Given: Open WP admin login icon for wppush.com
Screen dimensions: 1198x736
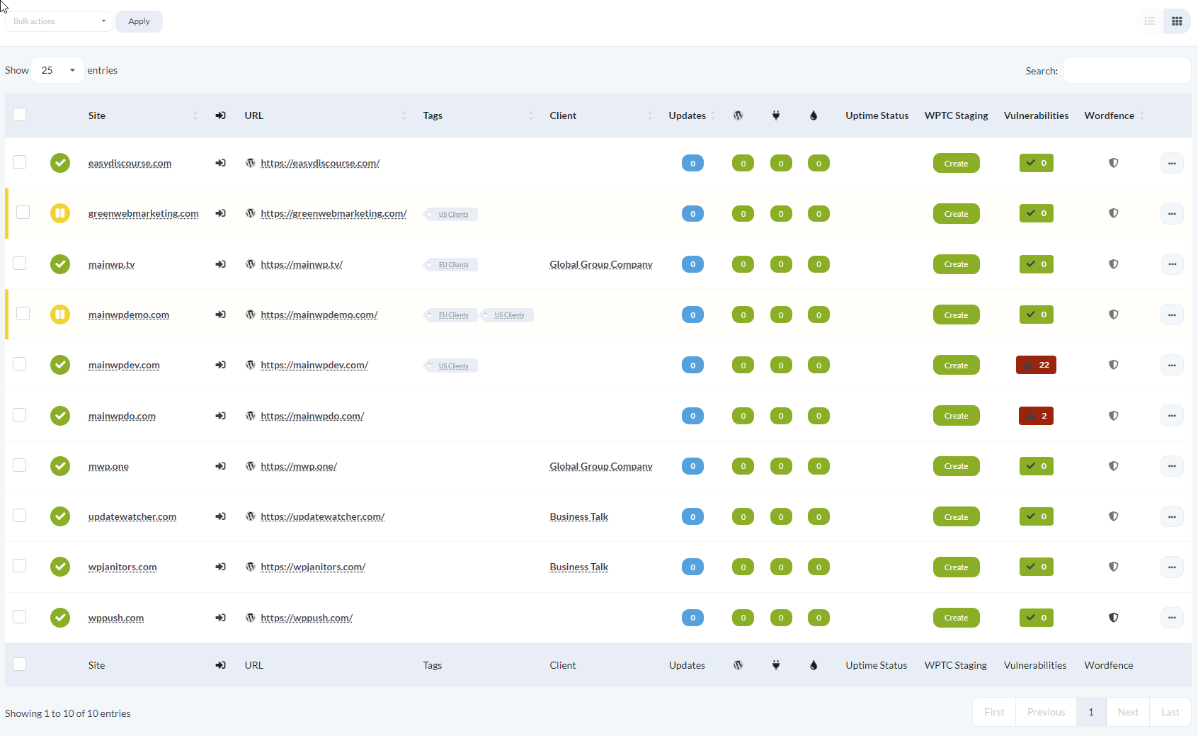Looking at the screenshot, I should coord(221,618).
